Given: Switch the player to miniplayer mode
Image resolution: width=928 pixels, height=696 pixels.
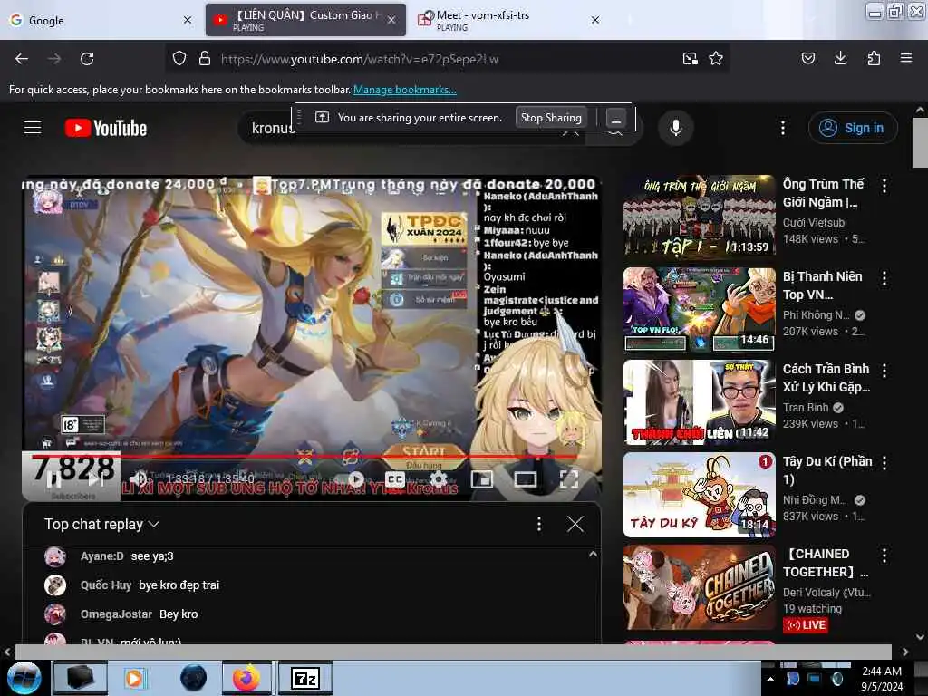Looking at the screenshot, I should [x=482, y=479].
